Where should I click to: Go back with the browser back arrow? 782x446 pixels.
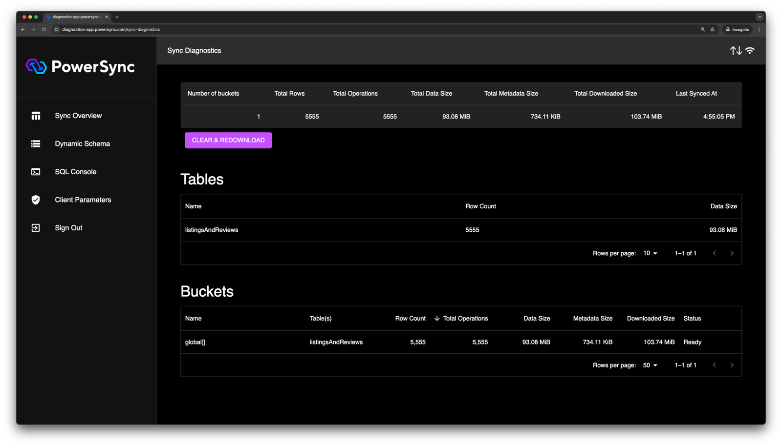(x=23, y=29)
